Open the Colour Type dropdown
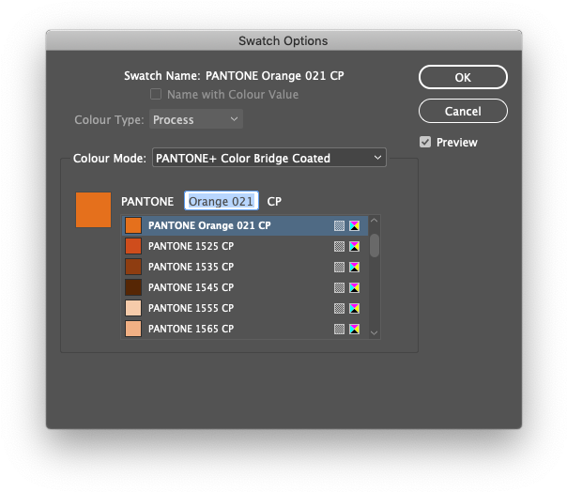The width and height of the screenshot is (567, 492). click(196, 119)
